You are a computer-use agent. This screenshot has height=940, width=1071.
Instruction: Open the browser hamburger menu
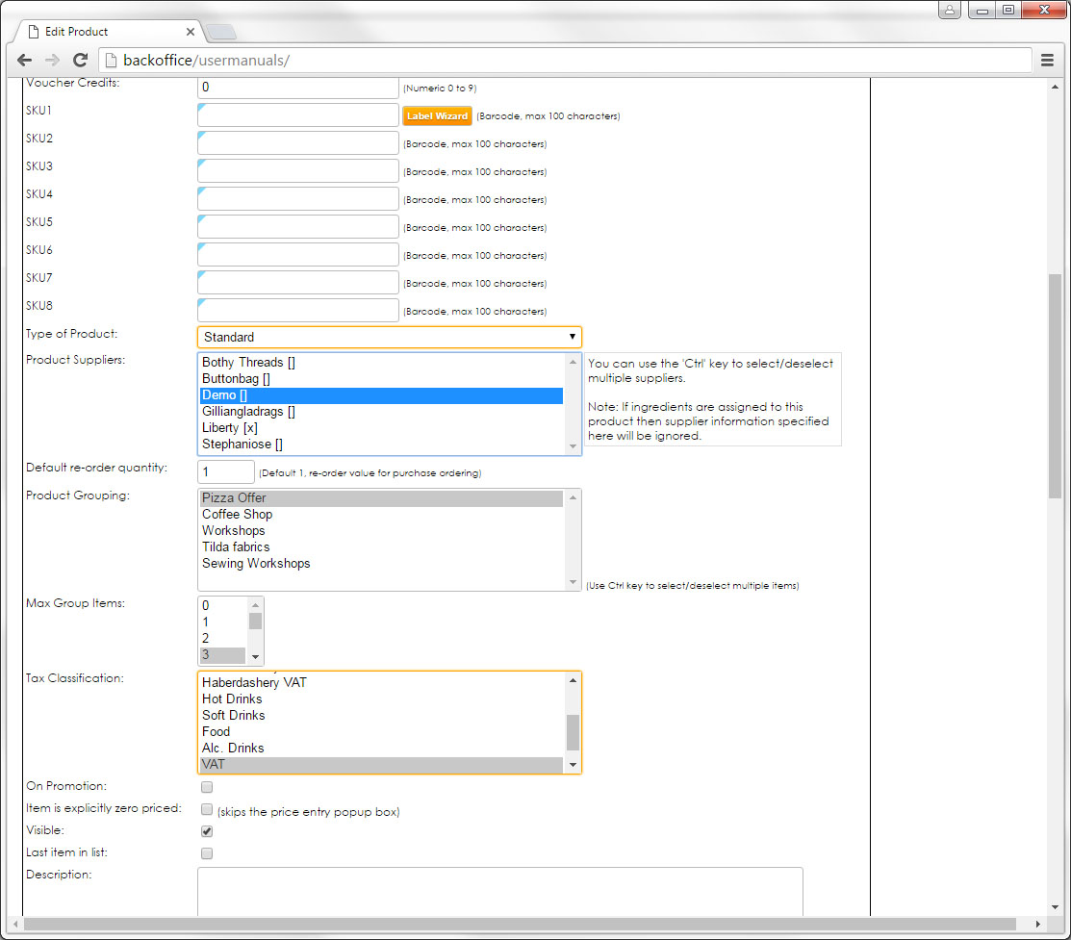pos(1047,60)
